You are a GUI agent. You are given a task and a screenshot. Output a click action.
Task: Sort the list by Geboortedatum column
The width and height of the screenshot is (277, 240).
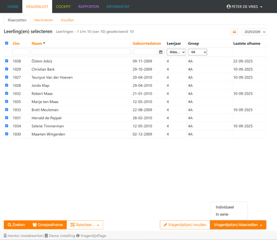click(147, 43)
